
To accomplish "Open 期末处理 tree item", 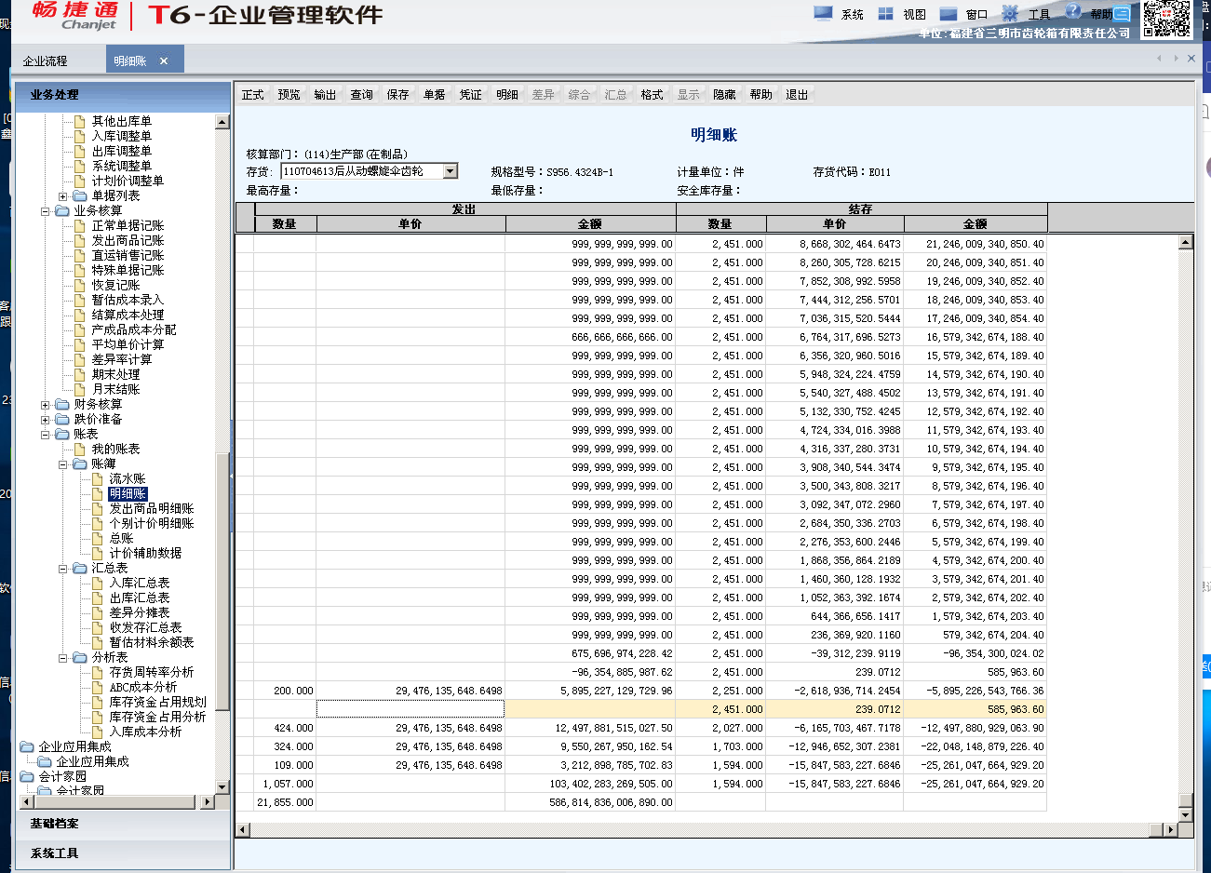I will tap(115, 374).
